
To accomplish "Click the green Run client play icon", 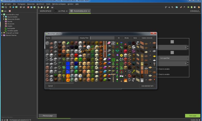I will pyautogui.click(x=189, y=7).
